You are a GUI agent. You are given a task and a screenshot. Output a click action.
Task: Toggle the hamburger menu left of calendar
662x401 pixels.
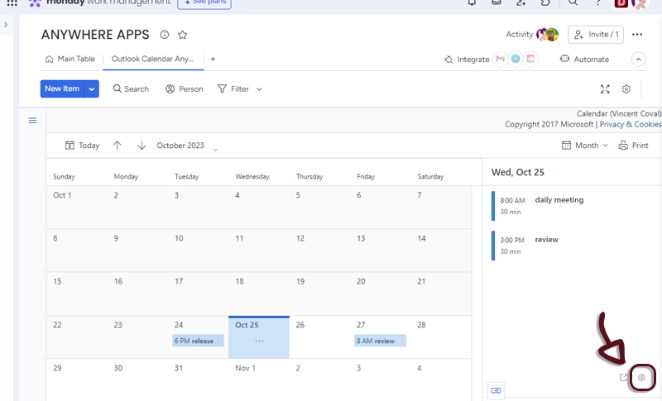pyautogui.click(x=32, y=121)
